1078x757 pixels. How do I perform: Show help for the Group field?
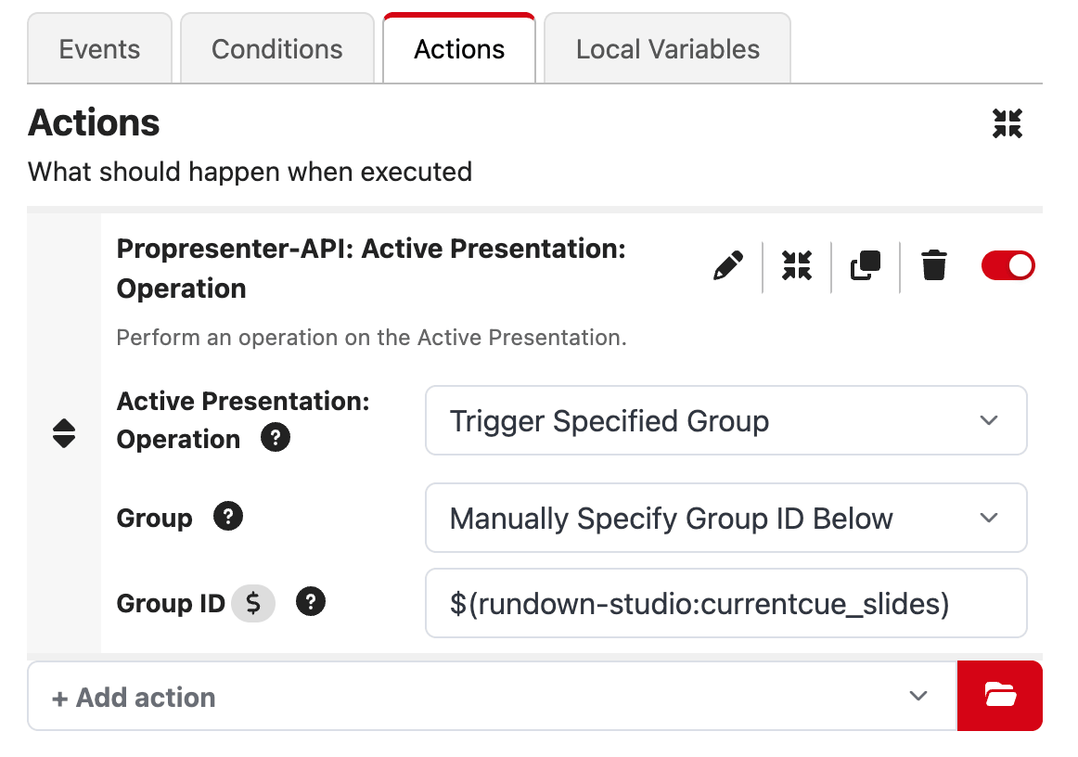pyautogui.click(x=228, y=517)
